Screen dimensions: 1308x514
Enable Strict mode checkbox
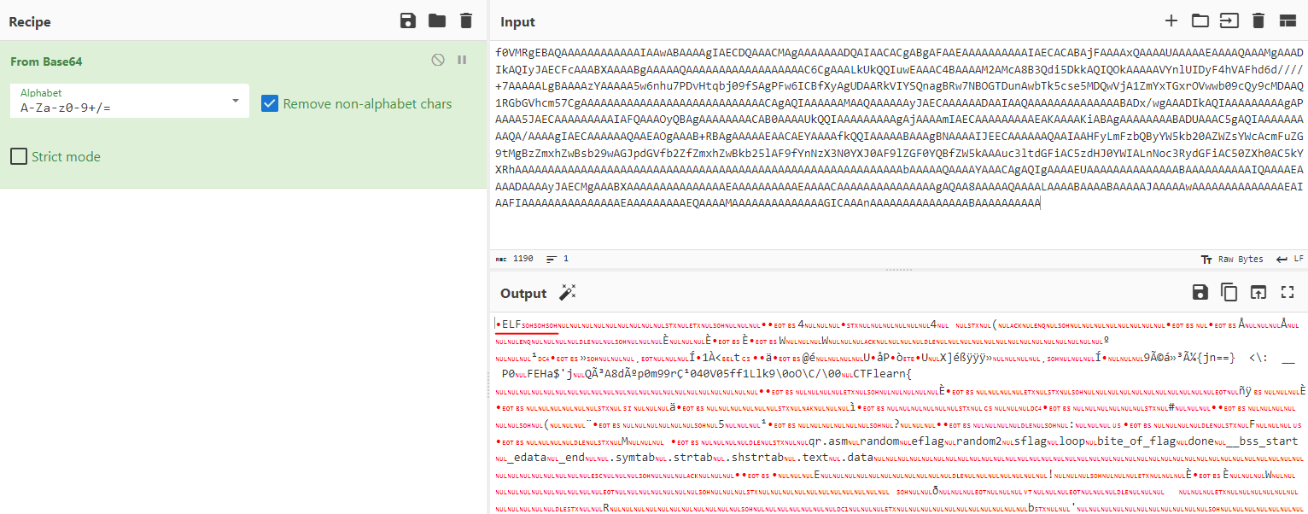pos(18,156)
